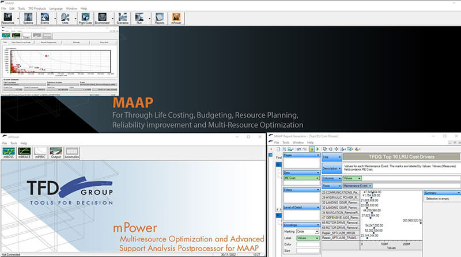
Task: Open the Units module in MAAP
Action: 65,18
